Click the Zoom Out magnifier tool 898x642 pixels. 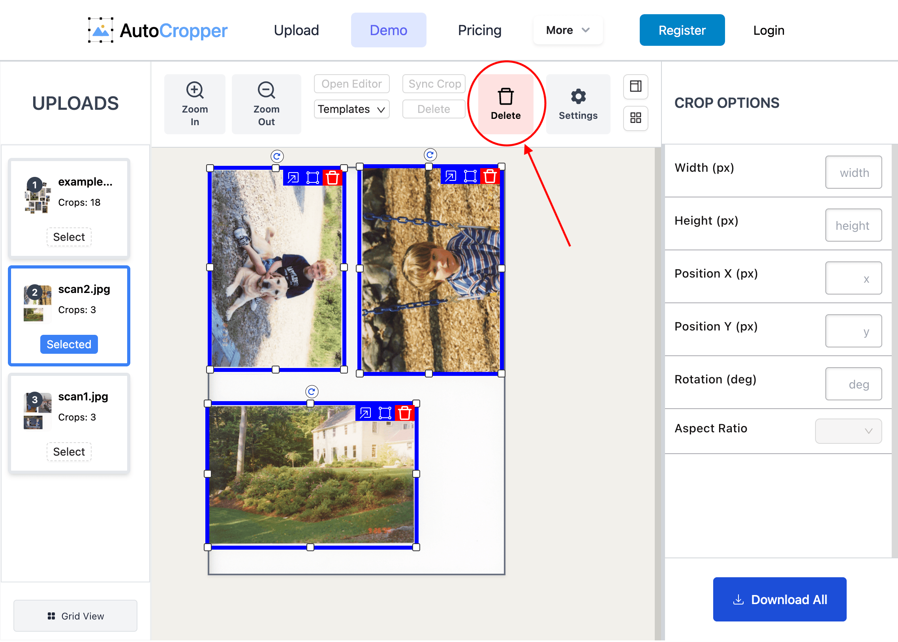[266, 104]
